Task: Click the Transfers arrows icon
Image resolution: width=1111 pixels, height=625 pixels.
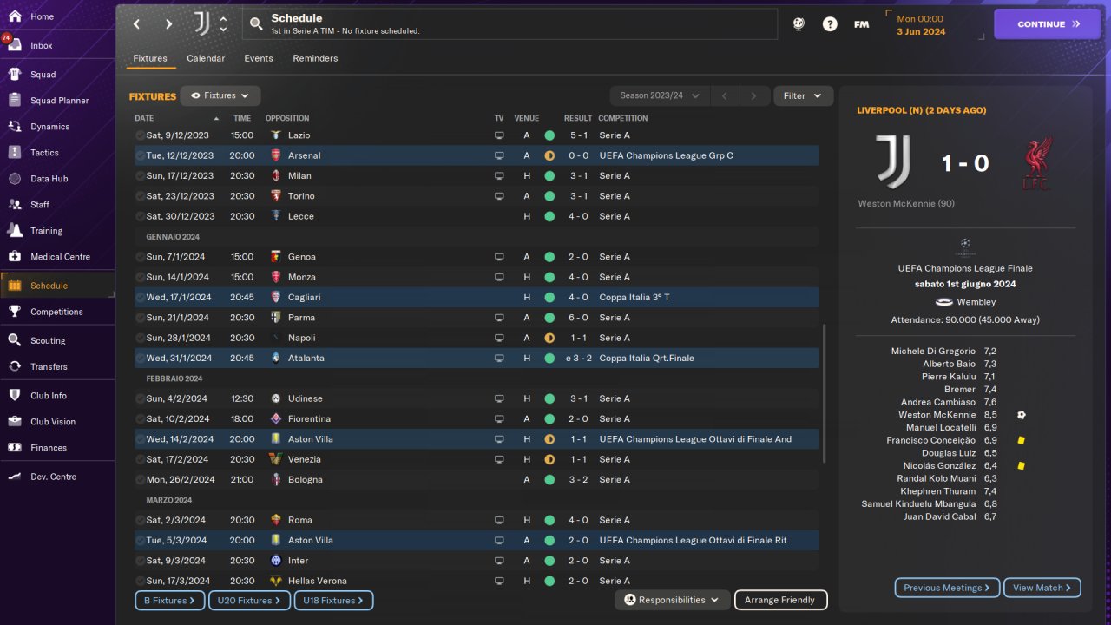Action: (x=14, y=366)
